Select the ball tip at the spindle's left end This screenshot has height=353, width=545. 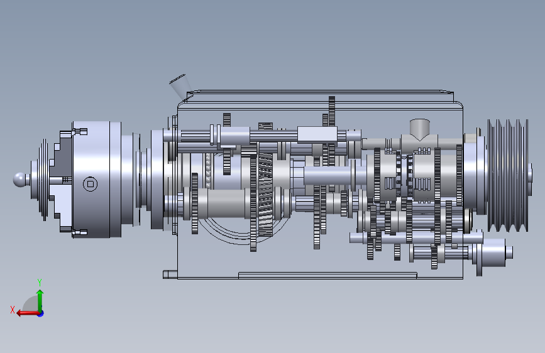click(20, 180)
